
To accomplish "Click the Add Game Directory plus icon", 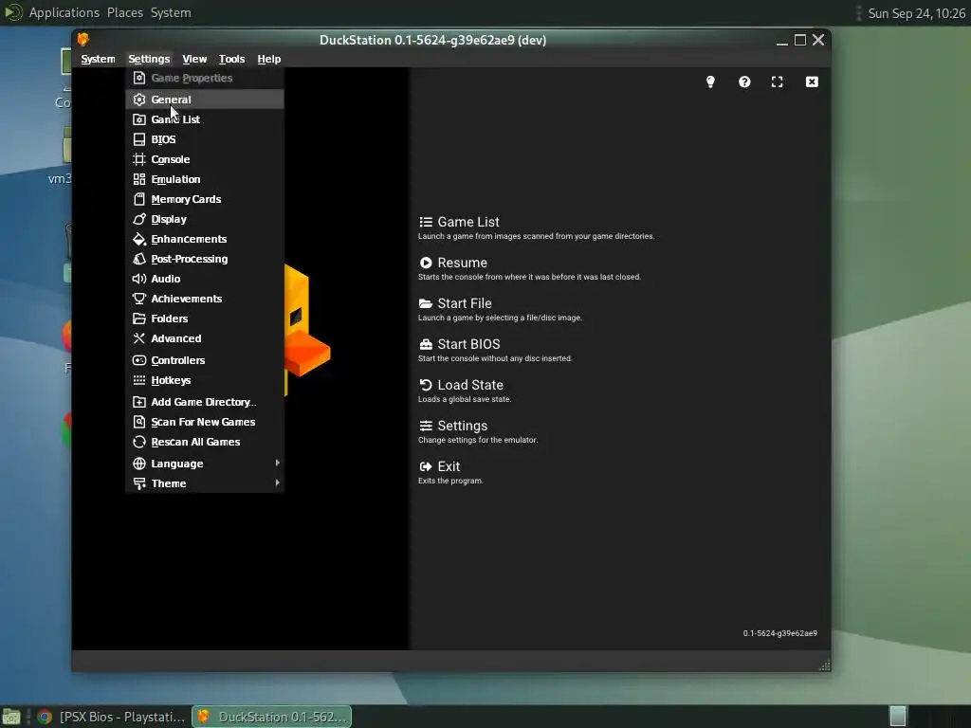I will pos(139,402).
